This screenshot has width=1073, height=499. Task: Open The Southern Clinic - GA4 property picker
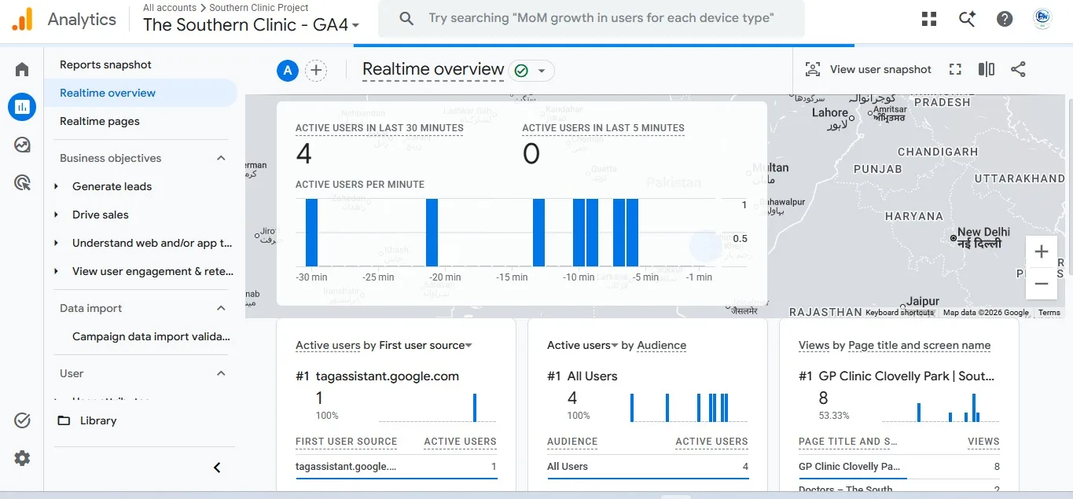click(x=252, y=24)
